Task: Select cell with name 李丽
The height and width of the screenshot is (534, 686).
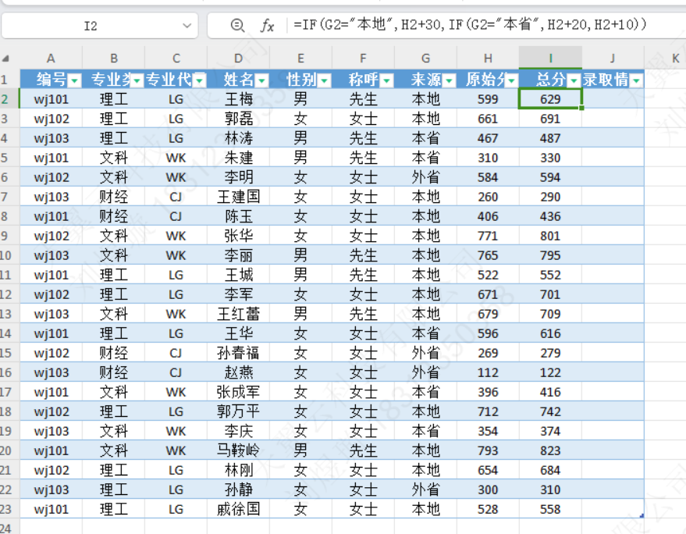Action: pos(239,255)
